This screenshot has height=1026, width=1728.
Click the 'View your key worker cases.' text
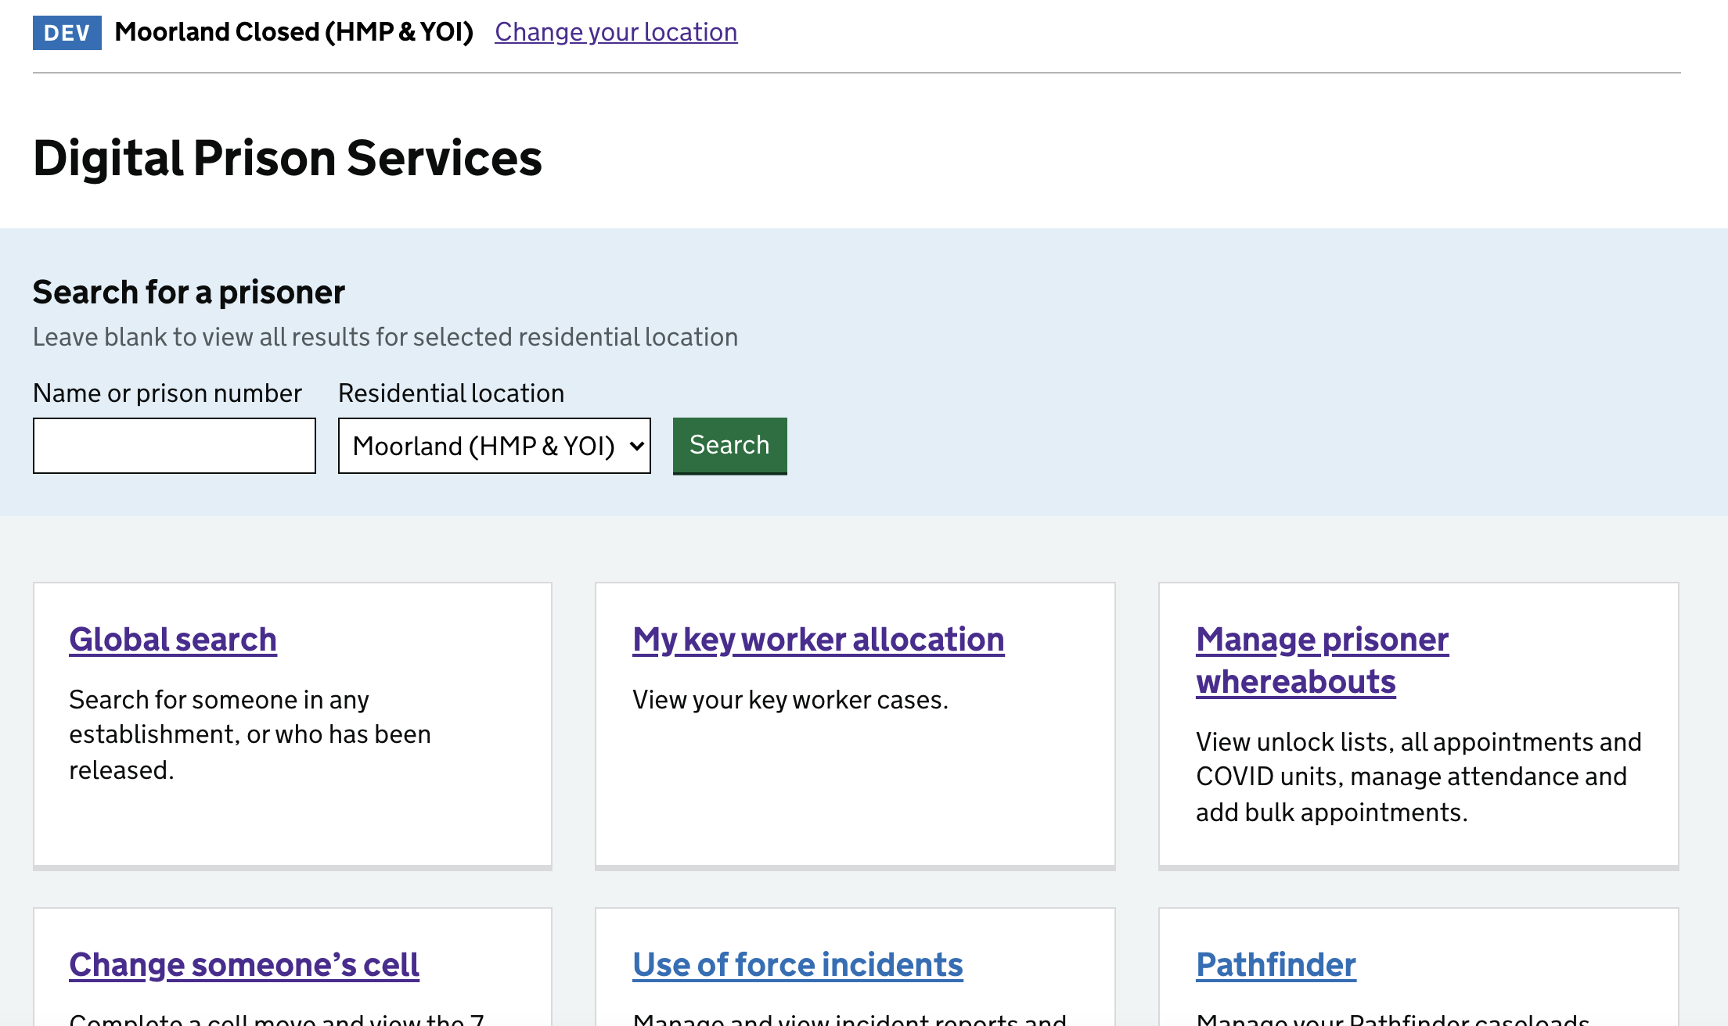(790, 700)
